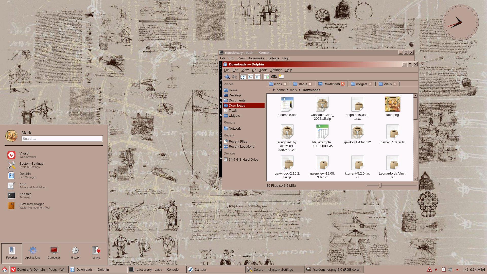The image size is (487, 274).
Task: Switch to Colors System Settings taskbar entry
Action: 275,269
